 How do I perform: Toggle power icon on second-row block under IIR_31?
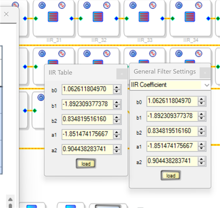42,54
